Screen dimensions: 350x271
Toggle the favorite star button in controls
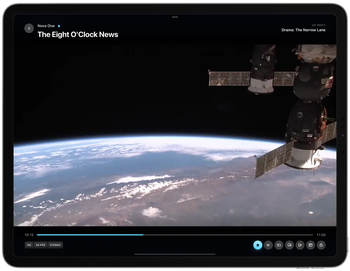pyautogui.click(x=258, y=245)
